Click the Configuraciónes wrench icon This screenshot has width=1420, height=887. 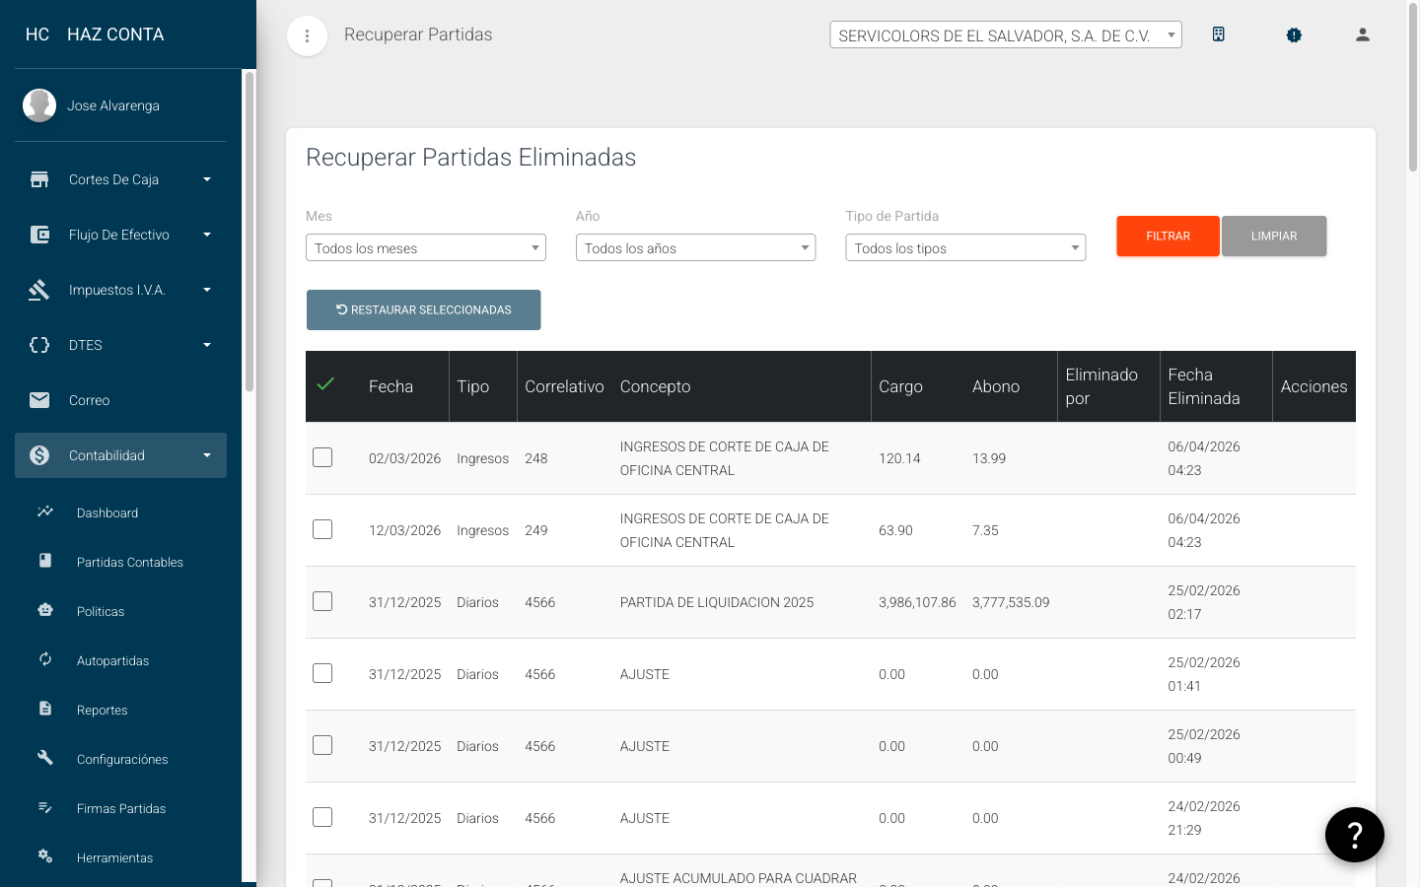pos(45,758)
